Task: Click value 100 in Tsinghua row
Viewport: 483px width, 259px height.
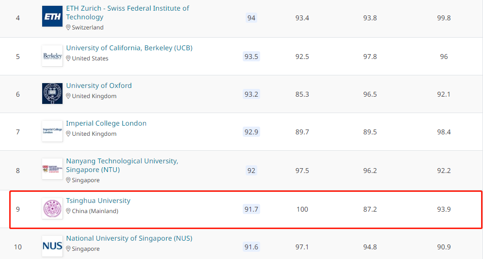Action: click(302, 209)
